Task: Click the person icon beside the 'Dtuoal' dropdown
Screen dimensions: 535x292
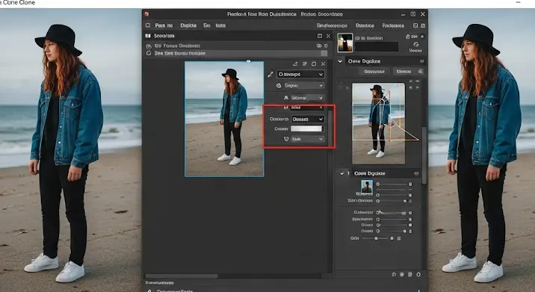Action: click(286, 98)
